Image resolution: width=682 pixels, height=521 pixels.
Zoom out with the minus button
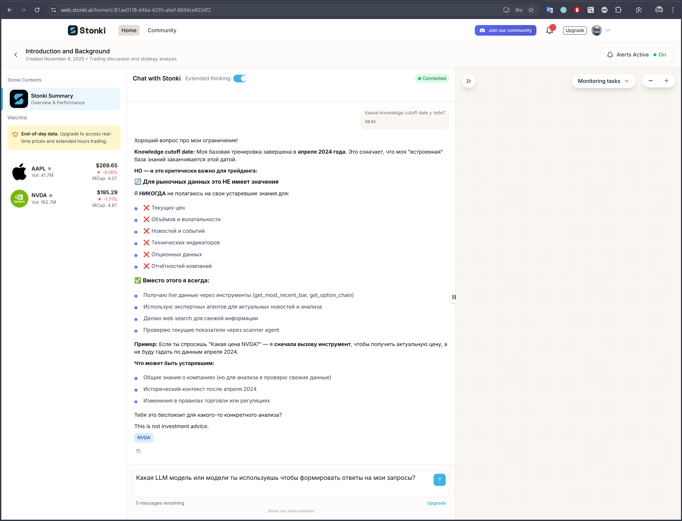(651, 81)
